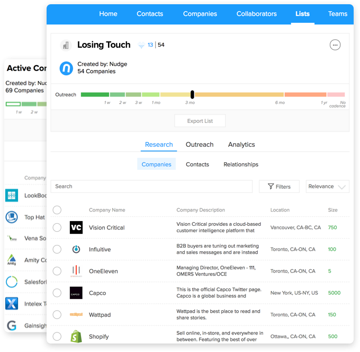Switch to the Research tab
Screen dimensions: 360x352
pos(159,144)
